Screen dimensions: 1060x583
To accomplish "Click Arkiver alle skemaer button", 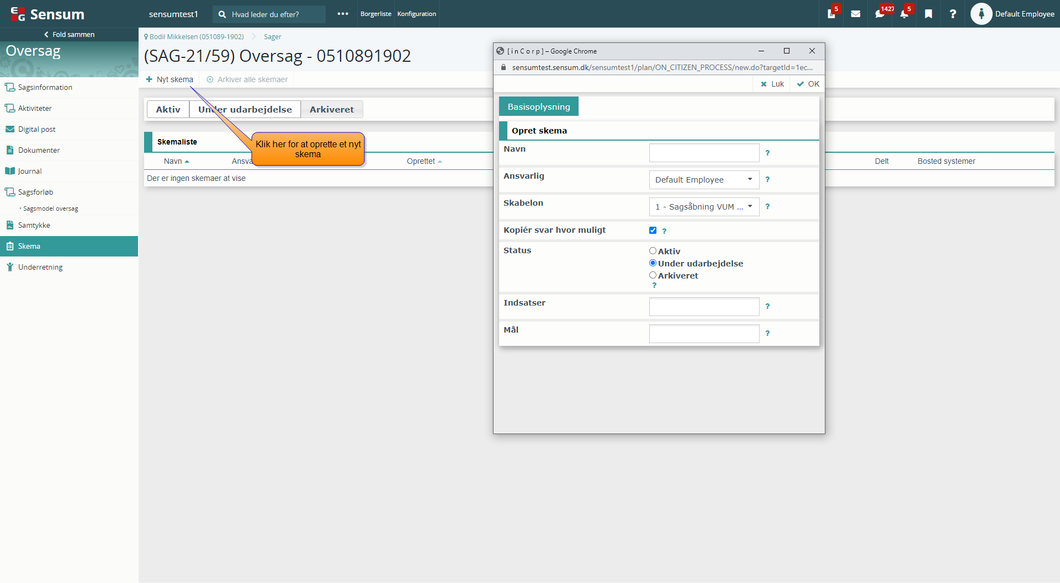I will (247, 79).
